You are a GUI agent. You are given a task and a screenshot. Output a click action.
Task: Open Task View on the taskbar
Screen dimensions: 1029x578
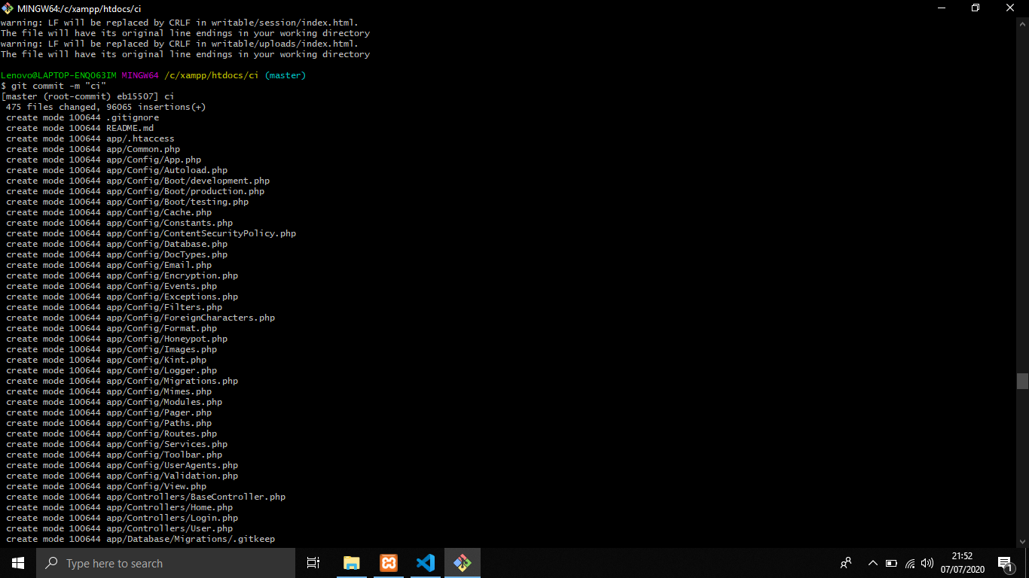(313, 563)
